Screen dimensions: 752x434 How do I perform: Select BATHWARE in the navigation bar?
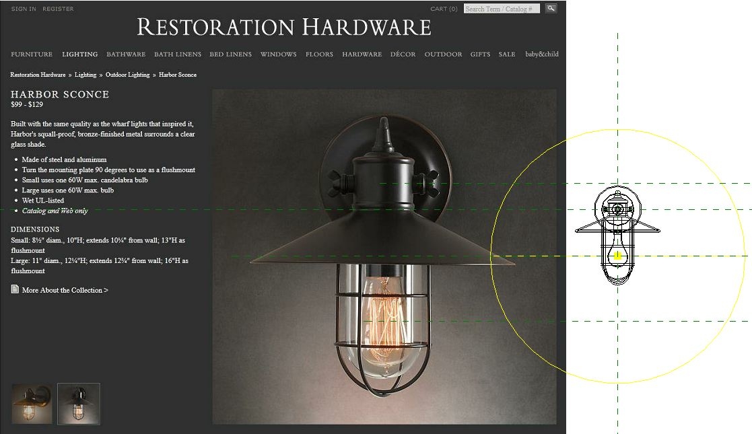[x=125, y=54]
